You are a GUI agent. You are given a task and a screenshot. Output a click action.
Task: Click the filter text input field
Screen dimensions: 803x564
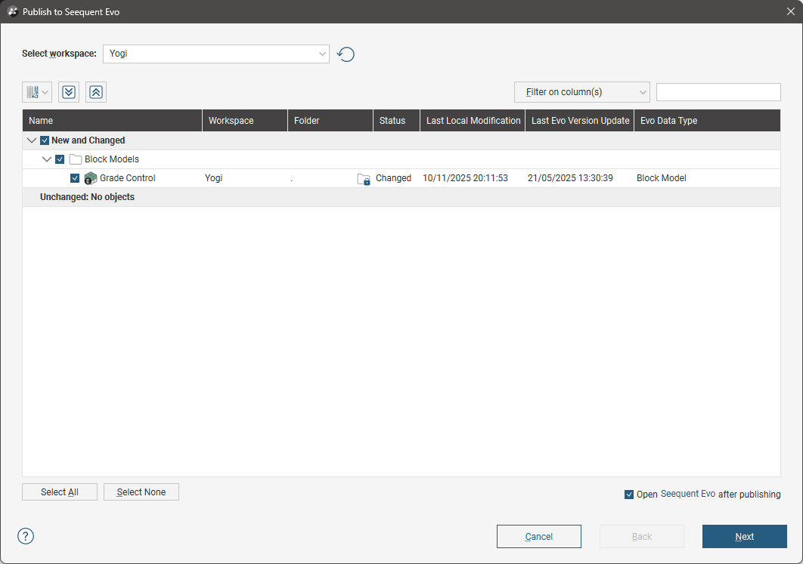pos(718,92)
